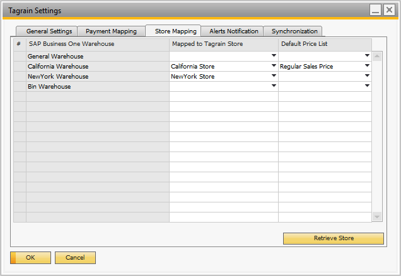The image size is (401, 276).
Task: Select the General Warehouse row cell
Action: coord(97,57)
